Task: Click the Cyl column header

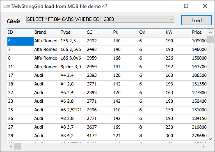Action: [152, 33]
